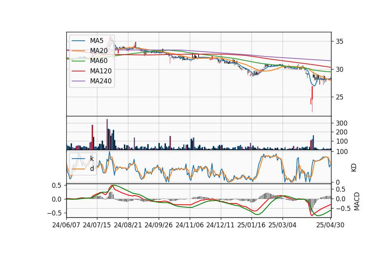The image size is (368, 265).
Task: Click the 25/01/16 date tick label
Action: pos(251,225)
